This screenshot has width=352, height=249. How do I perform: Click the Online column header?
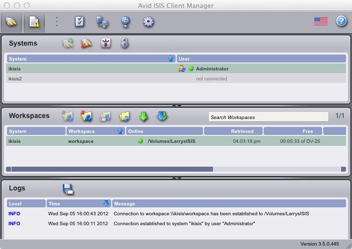tap(164, 131)
